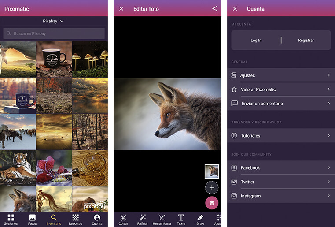
Task: Click the chevron on the Ajustes row
Action: (x=328, y=75)
